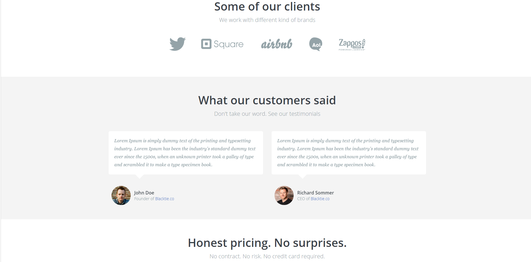Screen dimensions: 531x262
Task: Select Richard Sommer's testimonial quote box
Action: pyautogui.click(x=349, y=153)
